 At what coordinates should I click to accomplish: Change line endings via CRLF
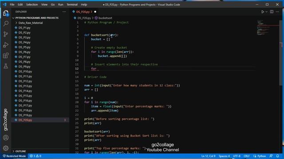tap(247, 156)
